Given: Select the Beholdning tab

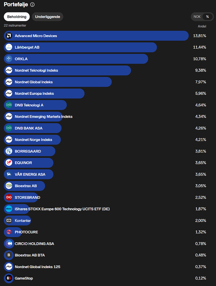Looking at the screenshot, I should [x=17, y=17].
